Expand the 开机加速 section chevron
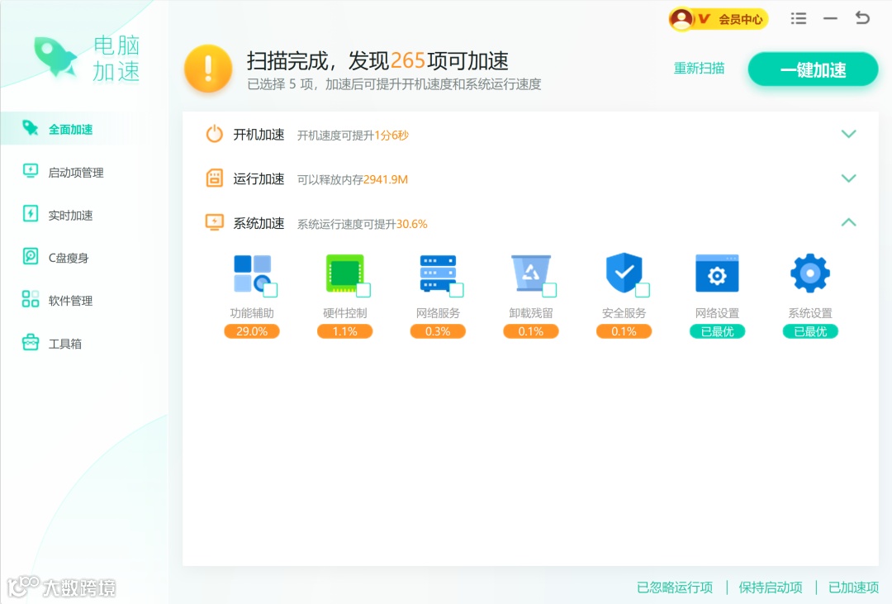 click(848, 135)
